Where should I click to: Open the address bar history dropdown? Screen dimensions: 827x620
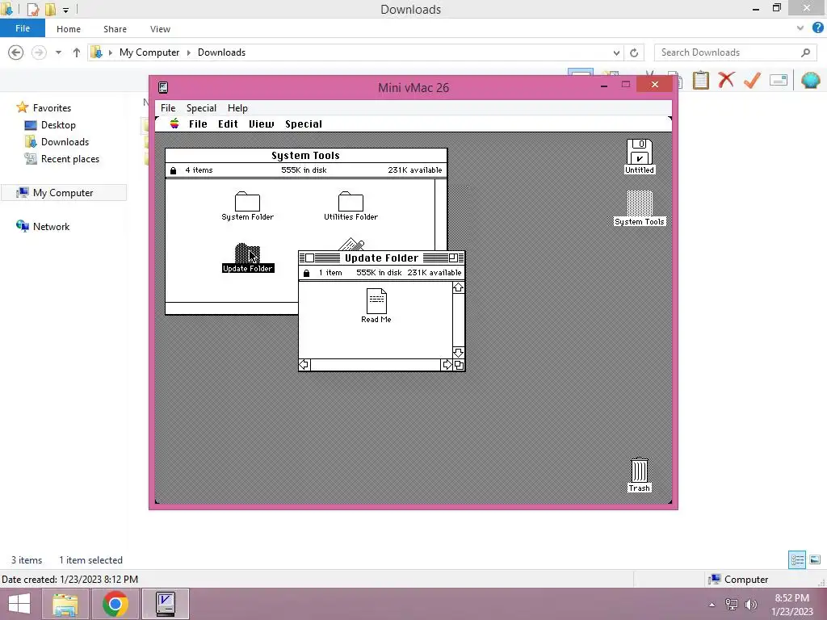(x=616, y=52)
